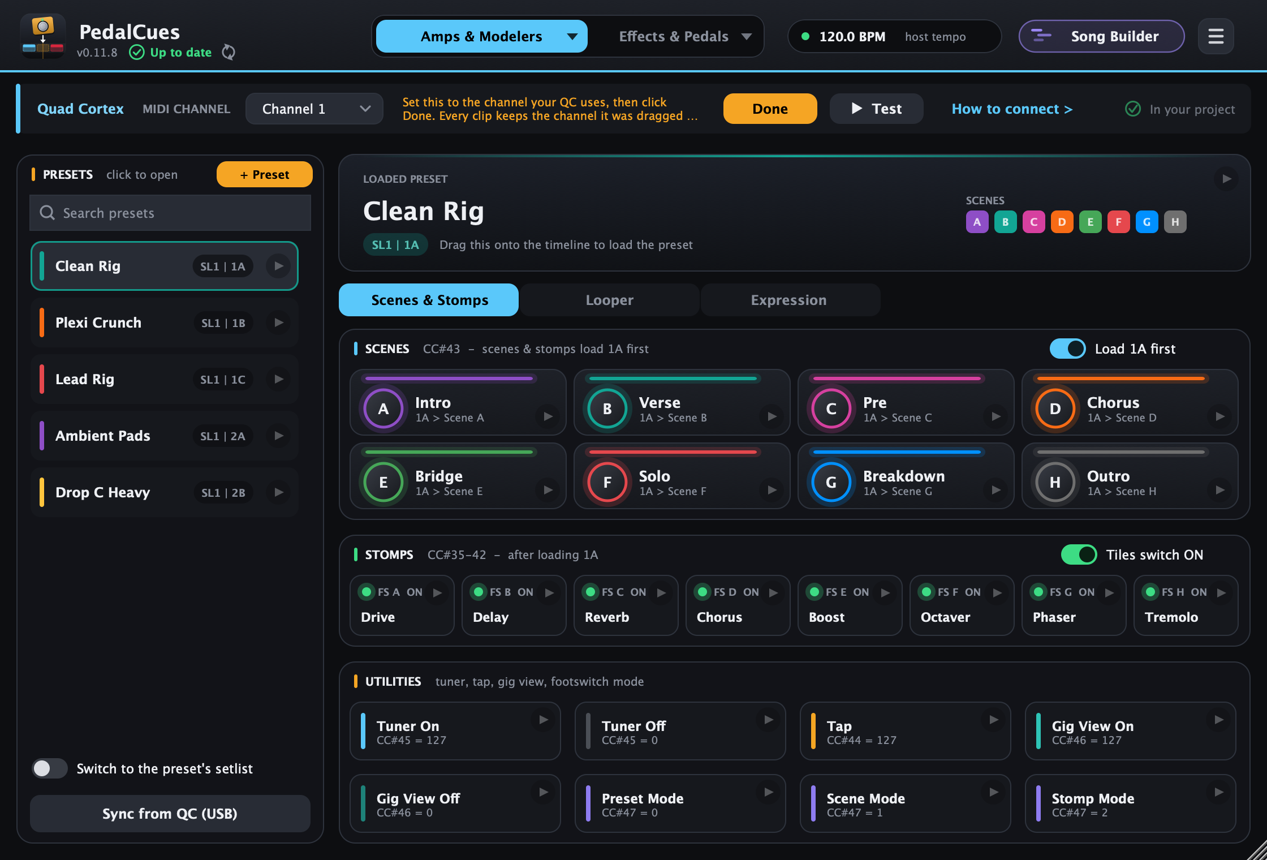Image resolution: width=1267 pixels, height=860 pixels.
Task: Turn off the Tiles switch ON toggle
Action: [x=1079, y=554]
